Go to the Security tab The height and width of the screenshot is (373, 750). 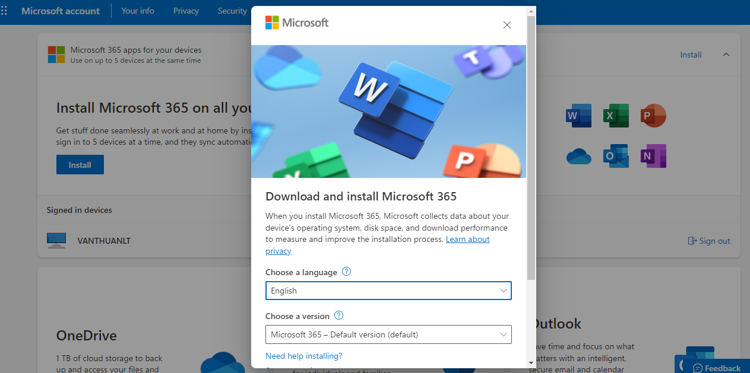[232, 11]
